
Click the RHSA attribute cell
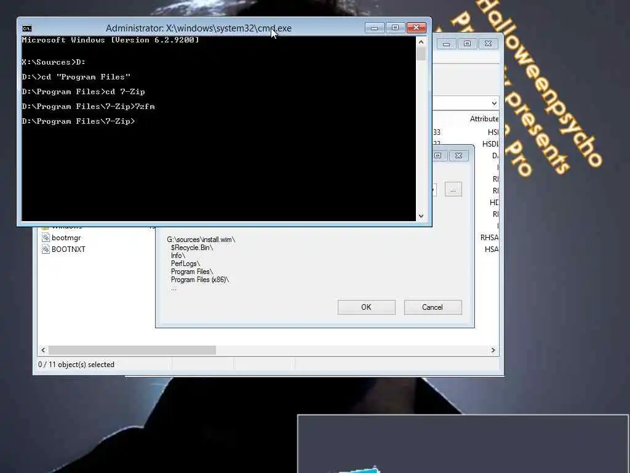tap(489, 238)
